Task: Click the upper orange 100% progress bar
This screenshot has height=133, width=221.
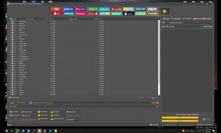Action: pyautogui.click(x=180, y=117)
